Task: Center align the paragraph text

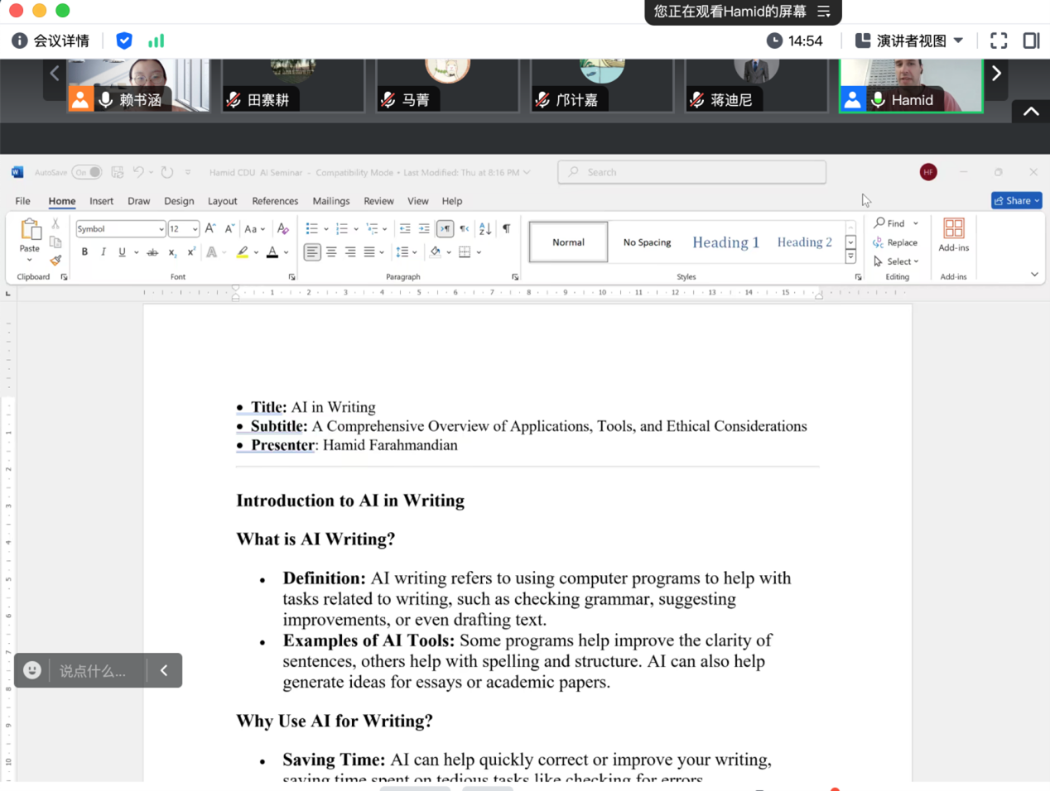Action: 331,252
